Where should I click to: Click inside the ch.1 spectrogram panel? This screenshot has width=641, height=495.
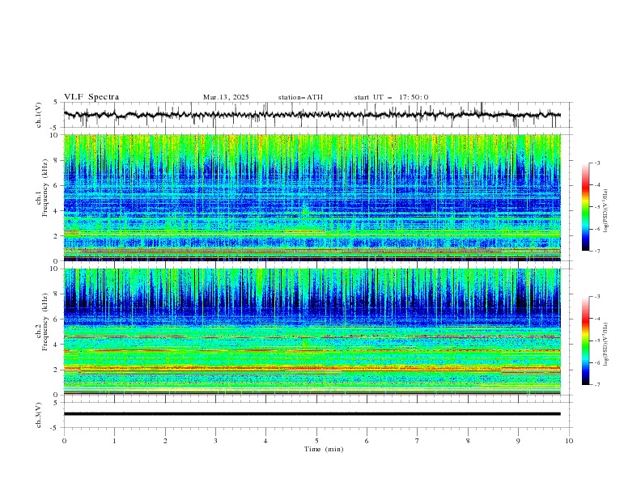coord(312,197)
